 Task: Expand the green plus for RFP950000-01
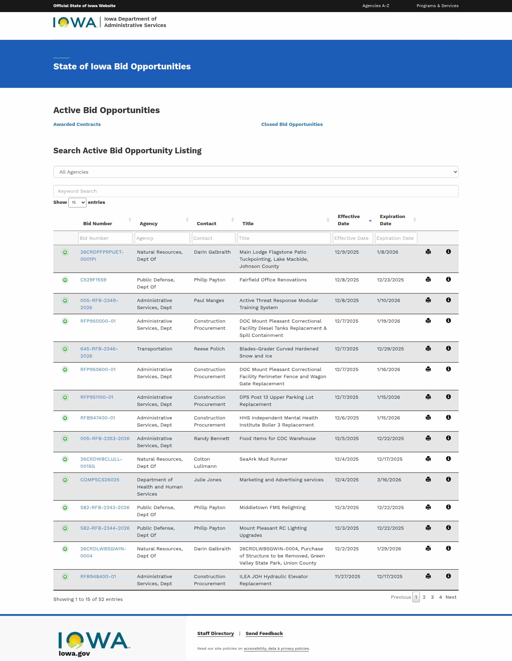coord(65,321)
